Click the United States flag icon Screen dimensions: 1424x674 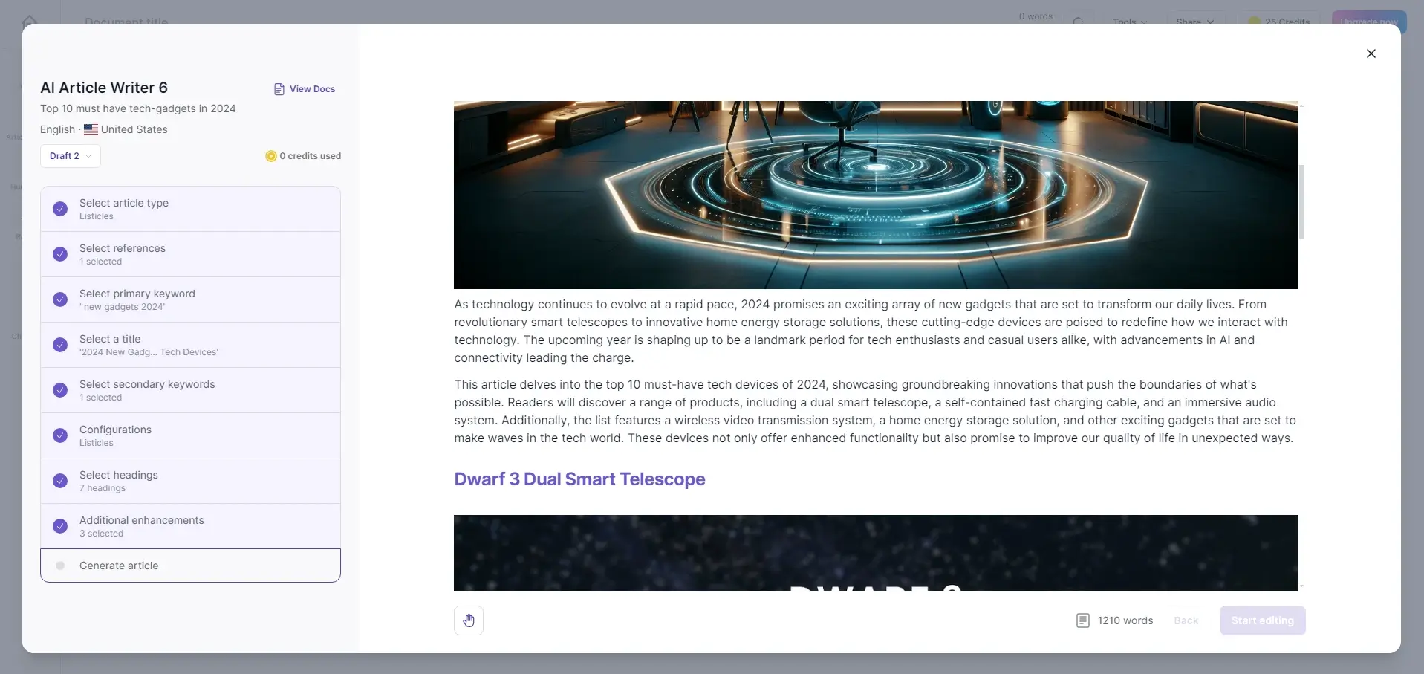pos(91,129)
